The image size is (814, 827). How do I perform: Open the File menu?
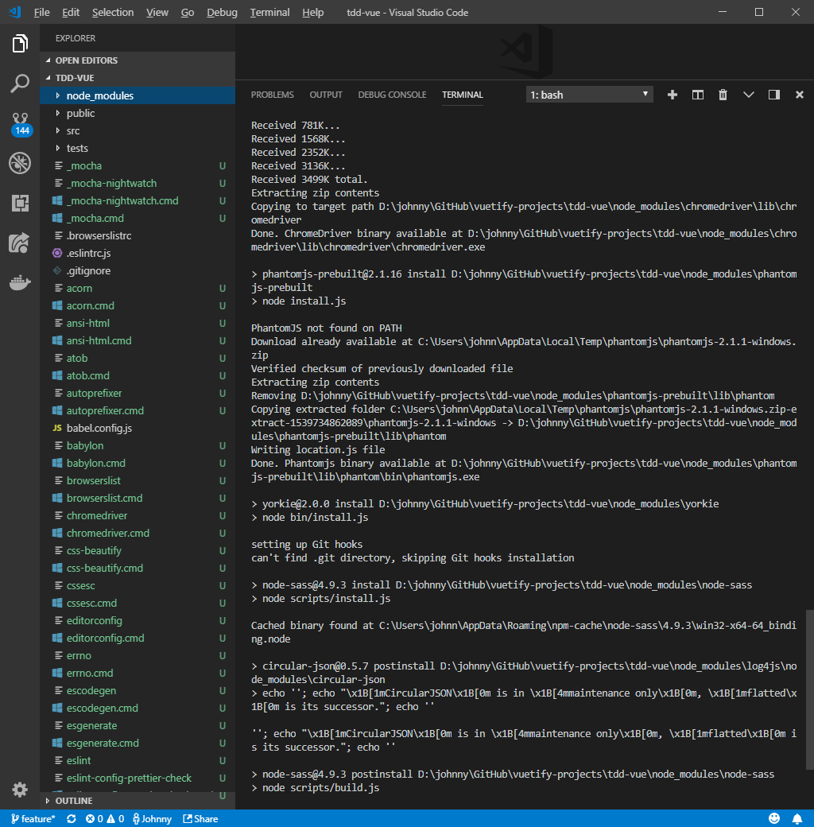(x=41, y=12)
